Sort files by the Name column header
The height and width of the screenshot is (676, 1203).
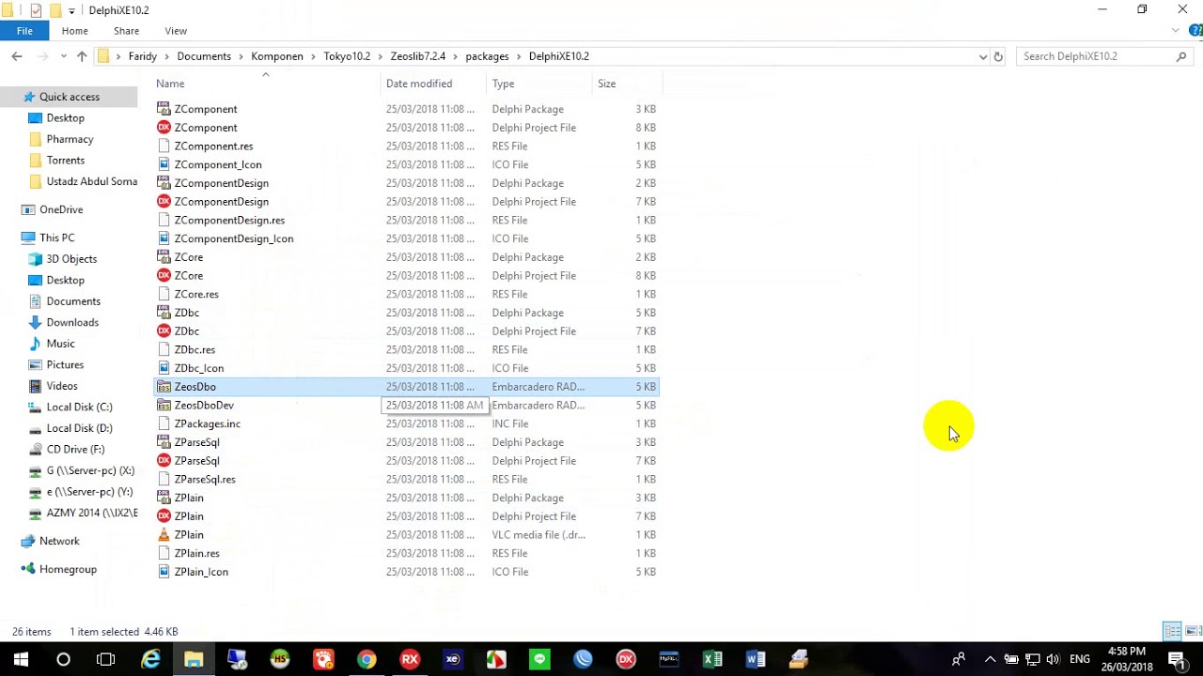[x=170, y=84]
